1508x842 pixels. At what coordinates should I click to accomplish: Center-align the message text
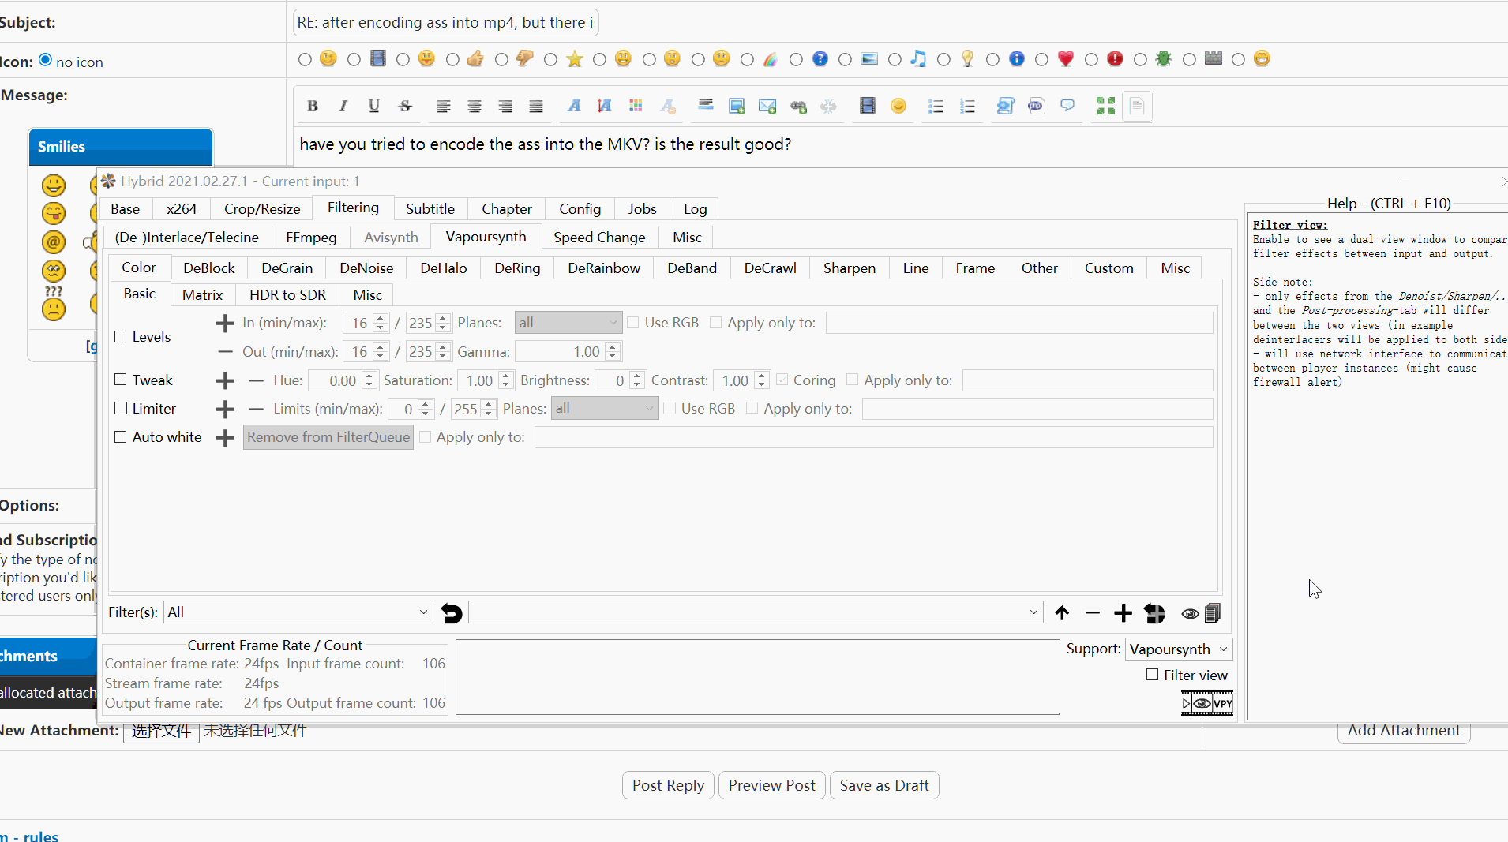[x=475, y=107]
